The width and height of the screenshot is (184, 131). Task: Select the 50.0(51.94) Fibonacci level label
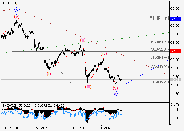pyautogui.click(x=160, y=49)
